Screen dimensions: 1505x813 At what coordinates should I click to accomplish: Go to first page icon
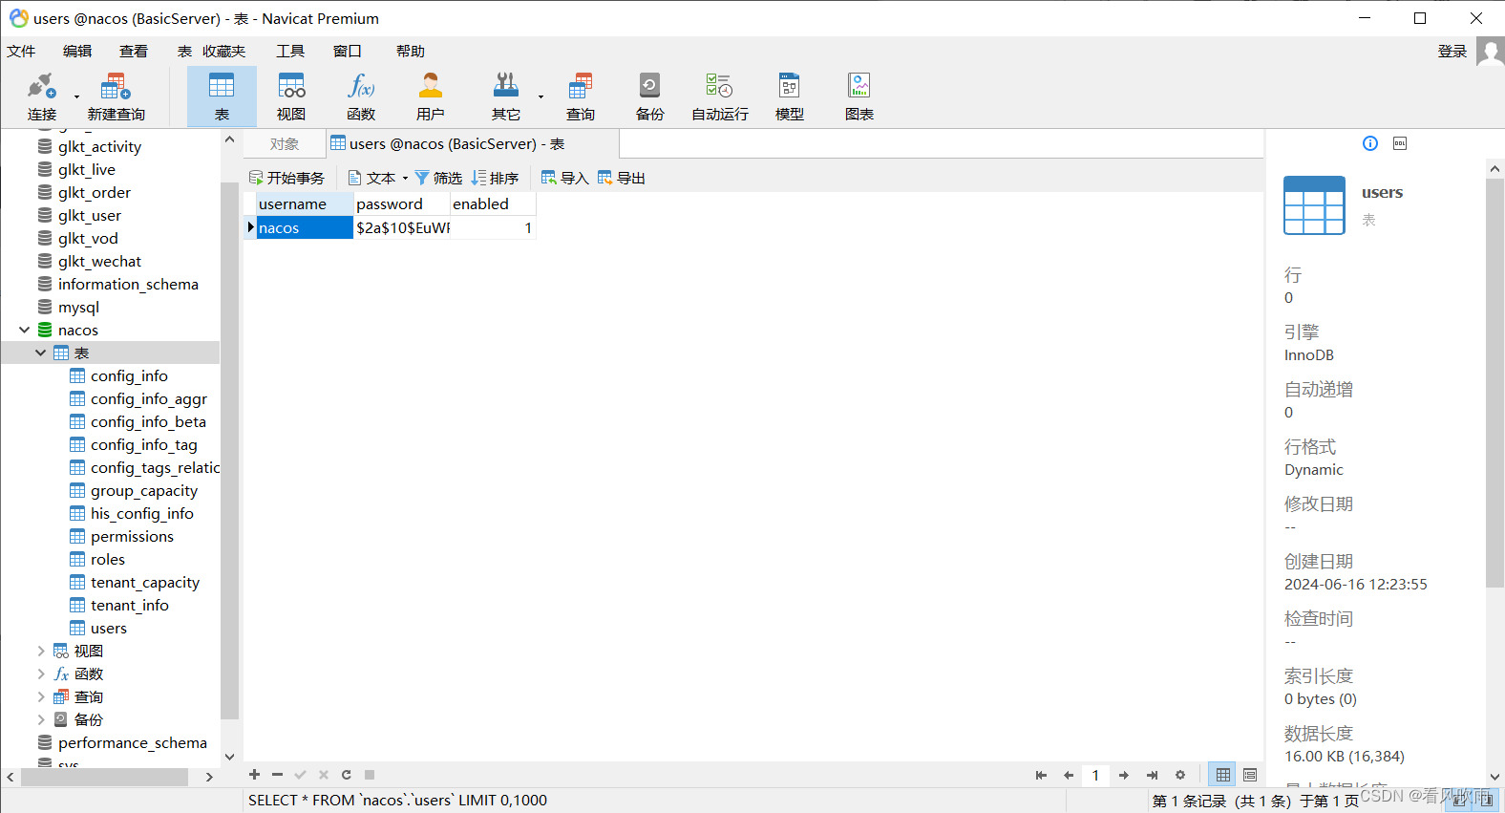(x=1041, y=775)
